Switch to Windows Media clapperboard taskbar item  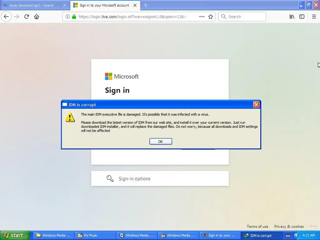[178, 235]
